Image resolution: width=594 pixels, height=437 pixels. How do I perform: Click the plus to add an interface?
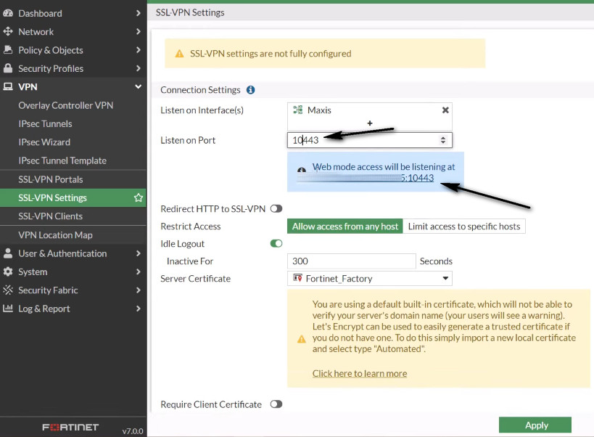(x=370, y=123)
